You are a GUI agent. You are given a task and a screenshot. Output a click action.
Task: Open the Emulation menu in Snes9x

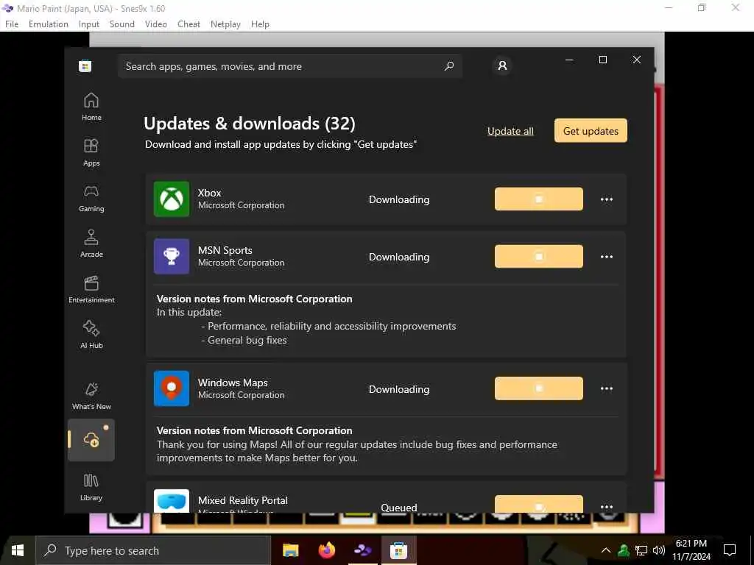(x=49, y=24)
